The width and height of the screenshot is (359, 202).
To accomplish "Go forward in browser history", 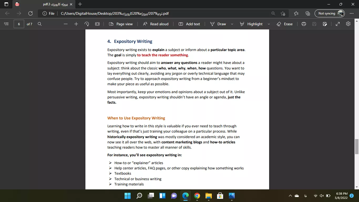I will tap(19, 13).
